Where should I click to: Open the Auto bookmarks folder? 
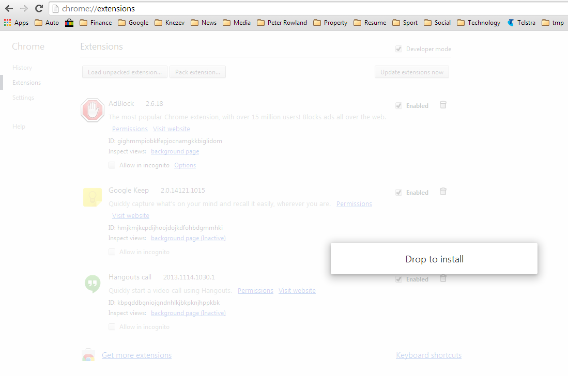tap(47, 22)
